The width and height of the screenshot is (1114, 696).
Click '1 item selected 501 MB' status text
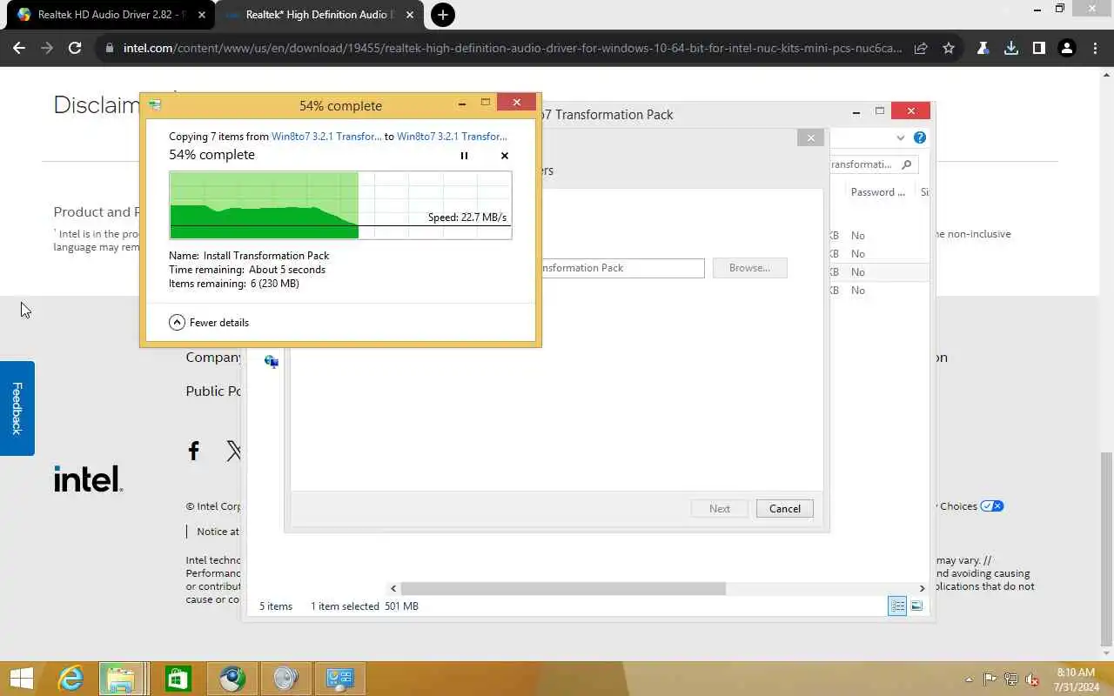[x=365, y=606]
